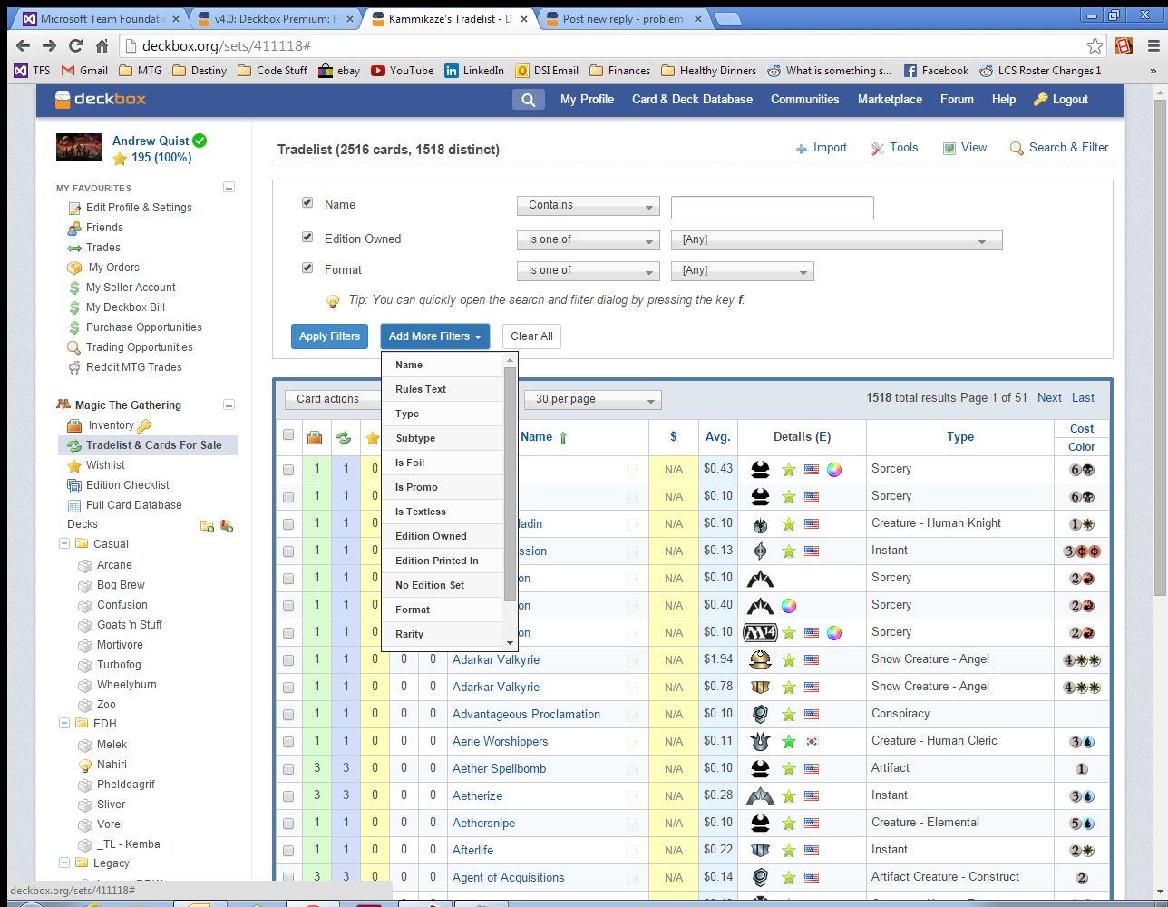Uncheck the Edition Owned filter checkbox

point(307,238)
